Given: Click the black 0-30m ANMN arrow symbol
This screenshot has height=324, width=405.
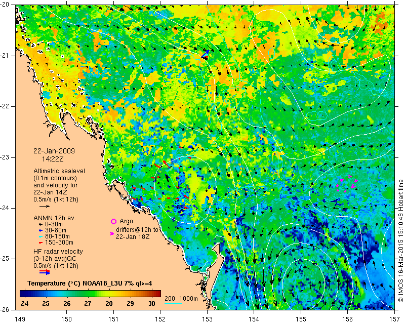Looking at the screenshot, I should 40,224.
